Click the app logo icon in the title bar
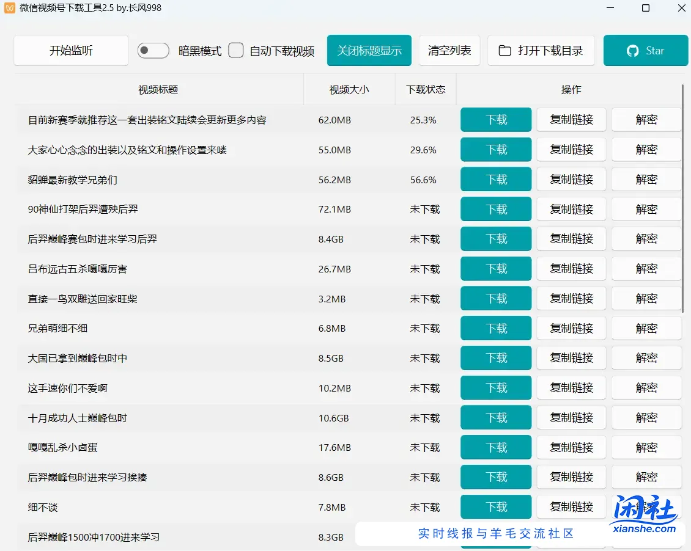The width and height of the screenshot is (691, 551). [x=9, y=8]
